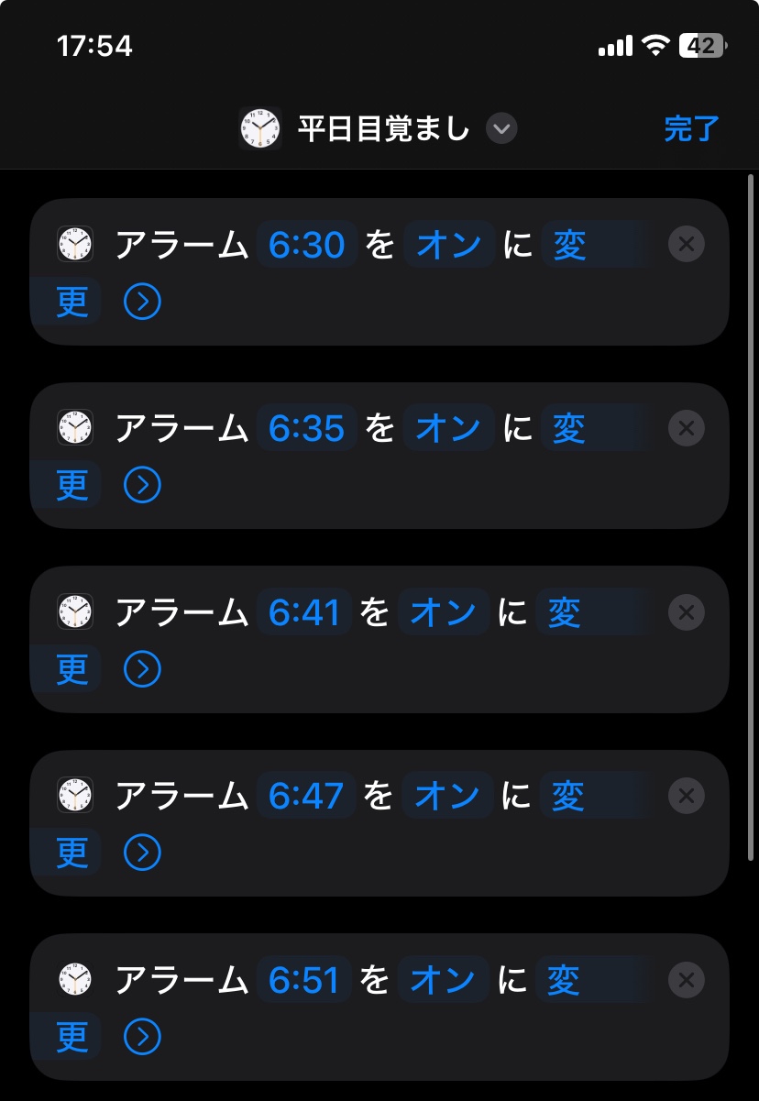Screen dimensions: 759x1101
Task: Expand the 6:41 alarm action details arrow
Action: click(142, 669)
